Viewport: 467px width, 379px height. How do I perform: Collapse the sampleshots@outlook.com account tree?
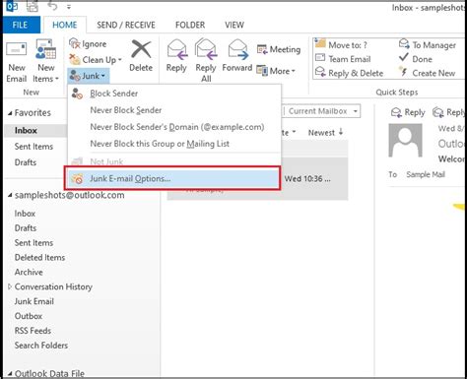[10, 195]
